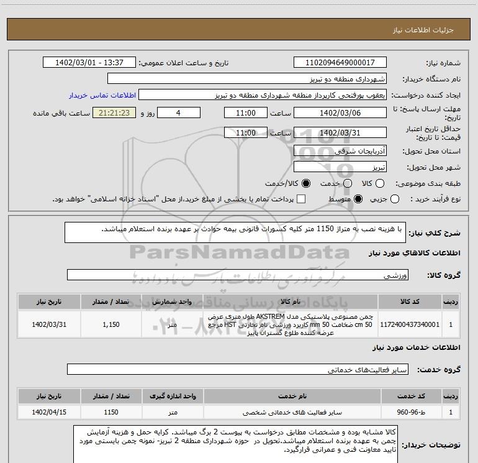
Task: Click remaining time countdown 21:21:23
Action: tap(114, 112)
